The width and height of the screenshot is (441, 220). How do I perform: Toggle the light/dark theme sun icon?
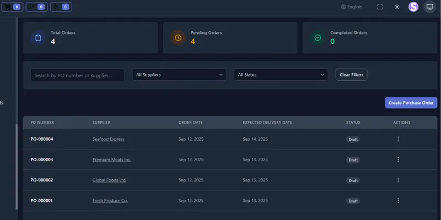397,7
